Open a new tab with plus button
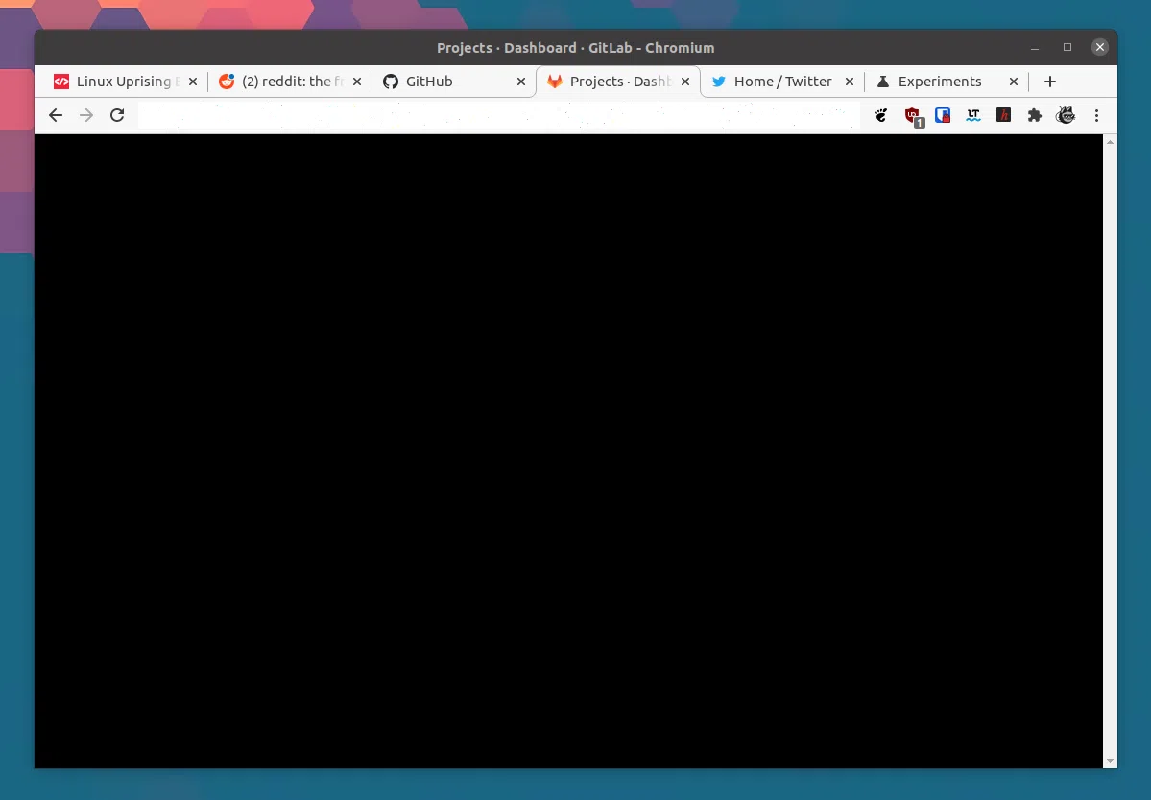Viewport: 1151px width, 800px height. click(1050, 82)
